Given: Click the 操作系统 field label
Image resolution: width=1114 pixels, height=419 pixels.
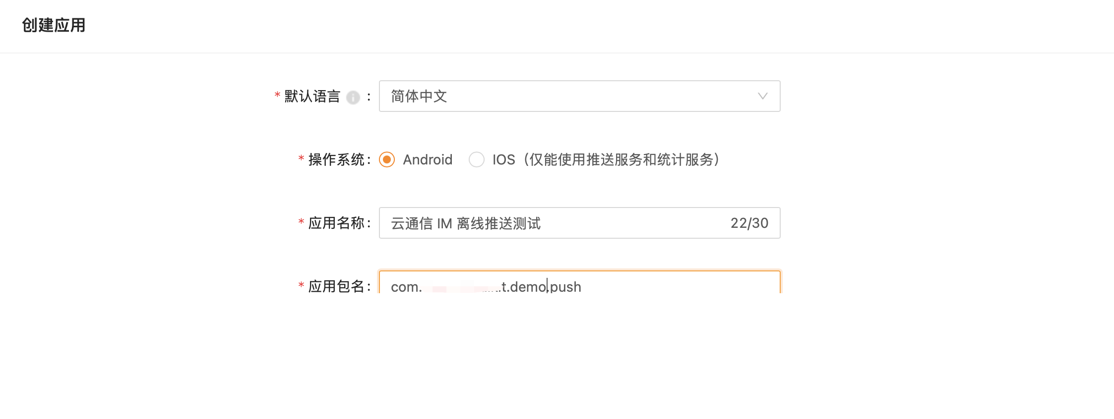Looking at the screenshot, I should click(337, 159).
